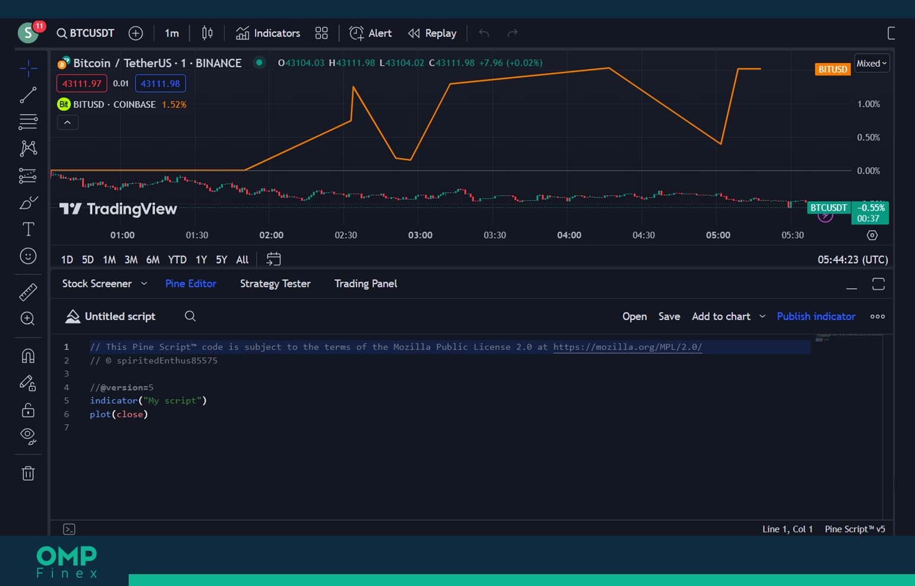Add the script to chart
This screenshot has height=586, width=915.
(x=721, y=317)
